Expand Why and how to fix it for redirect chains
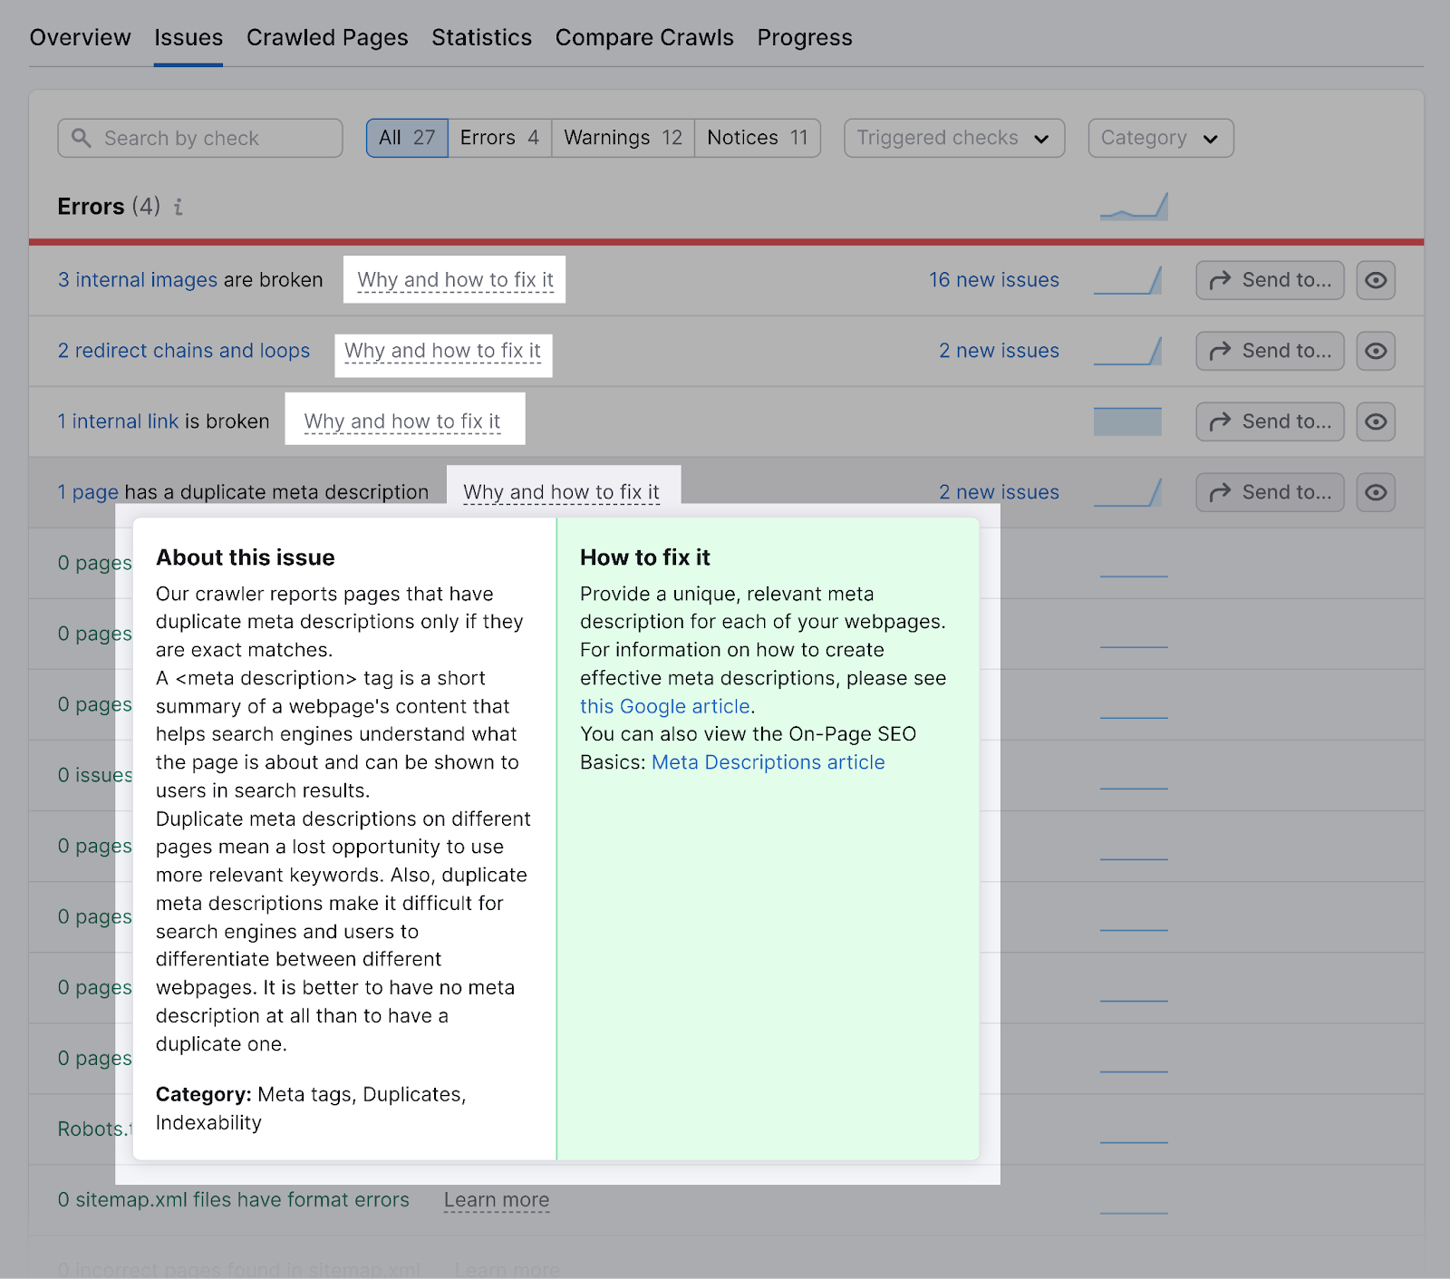This screenshot has width=1450, height=1279. (443, 351)
